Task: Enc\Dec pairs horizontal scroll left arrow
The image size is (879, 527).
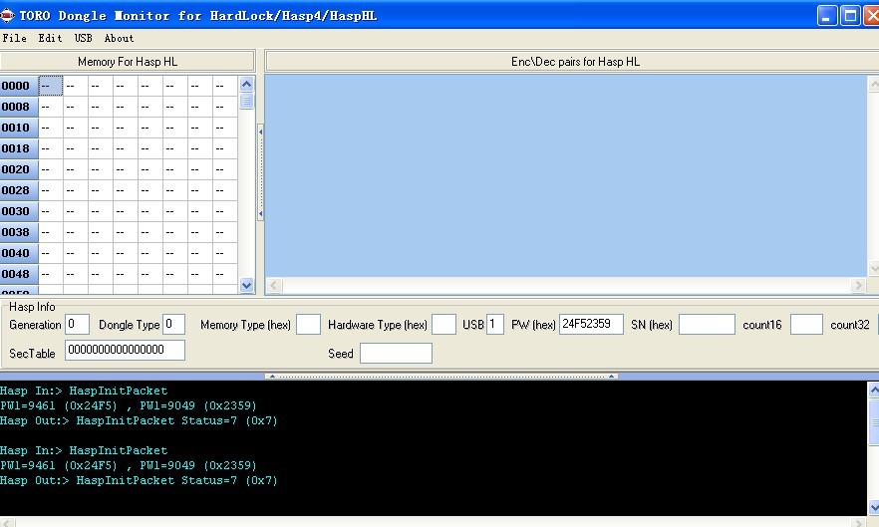Action: [273, 285]
